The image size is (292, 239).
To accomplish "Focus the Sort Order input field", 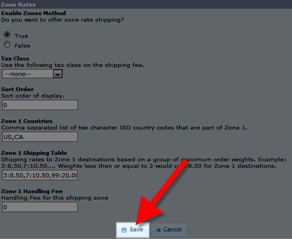I will (40, 105).
